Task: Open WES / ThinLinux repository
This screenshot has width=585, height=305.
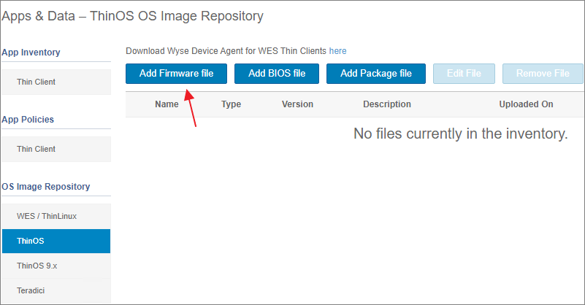Action: [47, 216]
